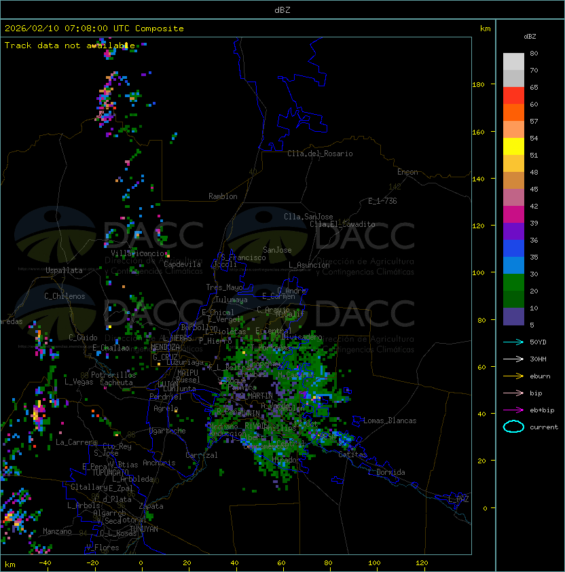Image resolution: width=565 pixels, height=572 pixels.
Task: Select the 20 dBZ green color swatch
Action: [513, 299]
